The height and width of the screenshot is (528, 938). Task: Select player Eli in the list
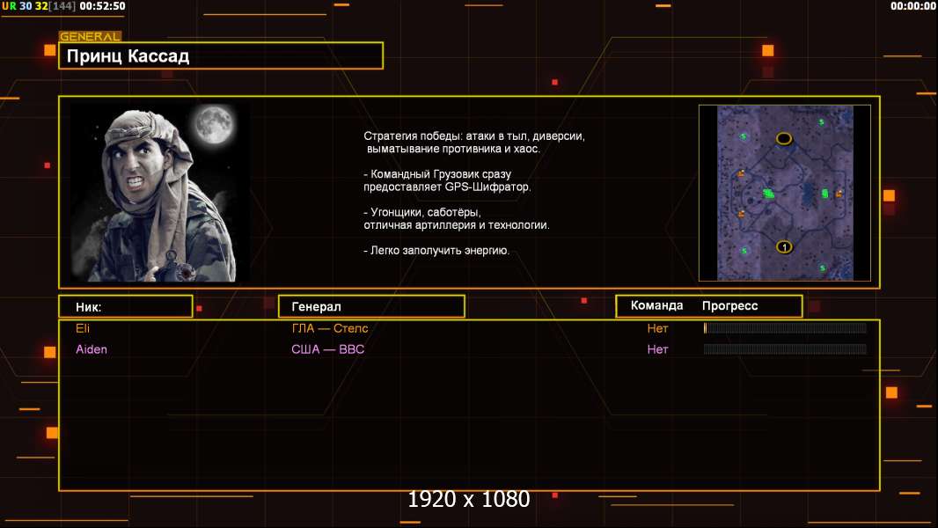tap(83, 328)
